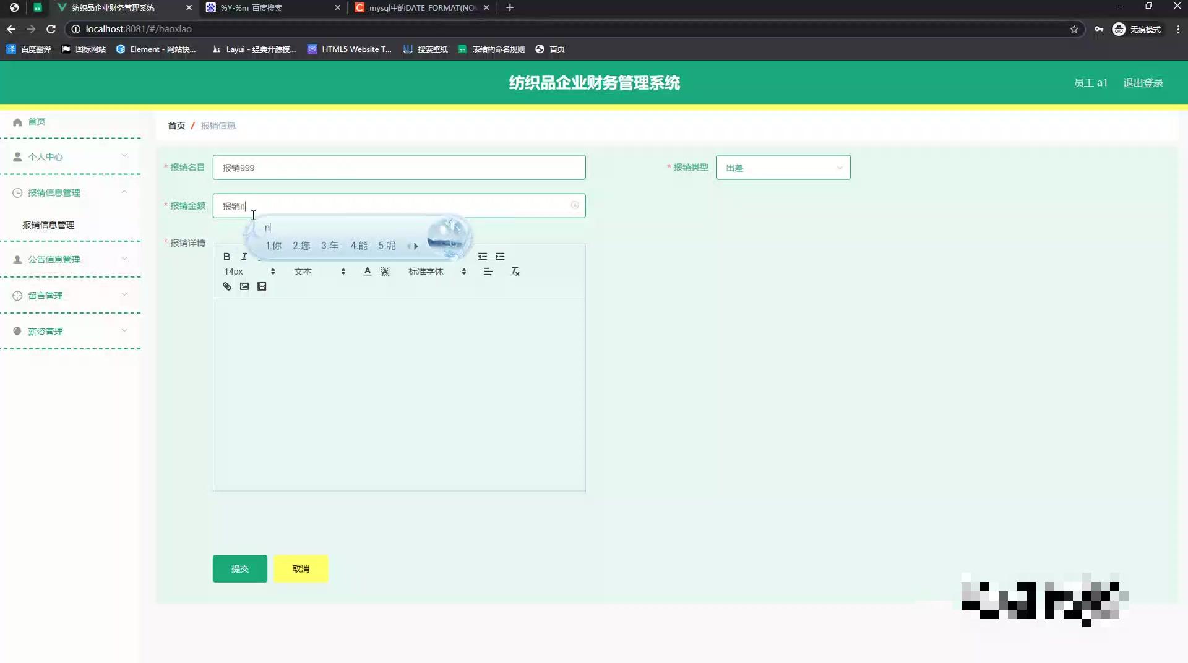Open the 报销类型 dropdown showing 出差
Viewport: 1188px width, 663px height.
click(783, 168)
